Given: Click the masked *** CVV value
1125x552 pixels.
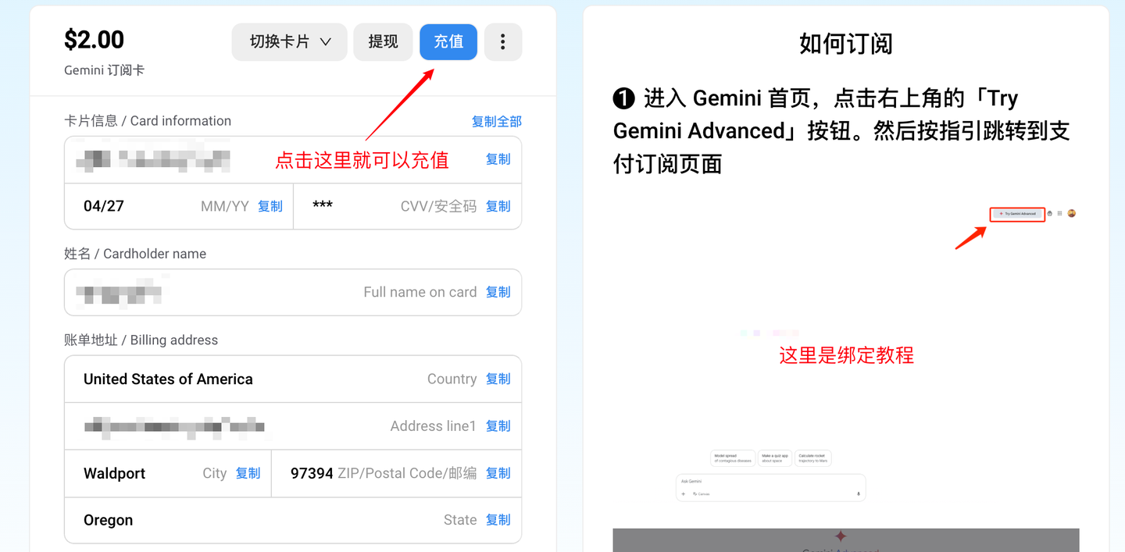Looking at the screenshot, I should [323, 206].
